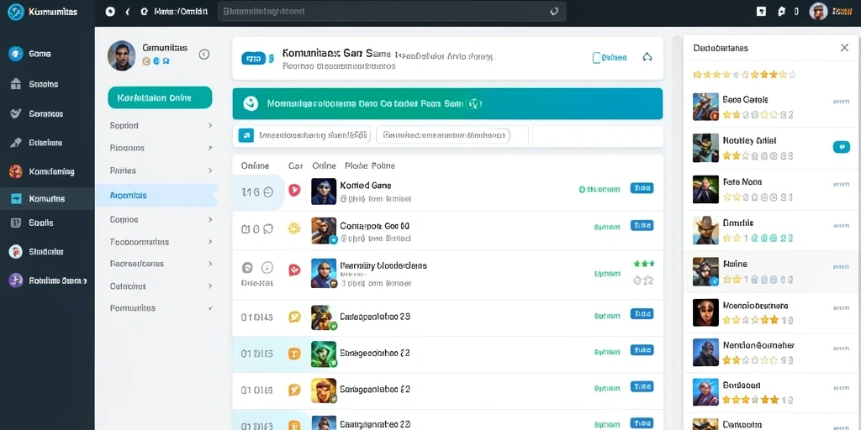Select the Bdecloias pin sidebar item
This screenshot has width=861, height=430.
[x=36, y=143]
